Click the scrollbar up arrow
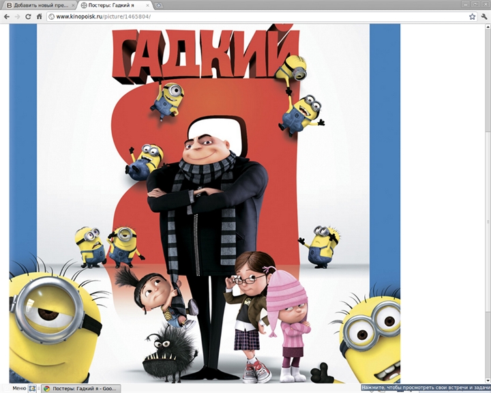 [488, 27]
